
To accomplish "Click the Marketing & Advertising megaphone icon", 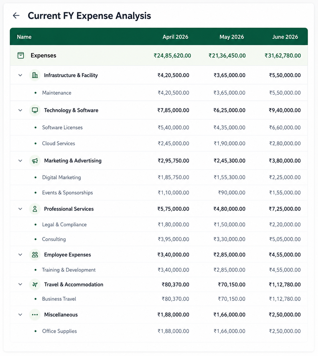I will coord(35,161).
